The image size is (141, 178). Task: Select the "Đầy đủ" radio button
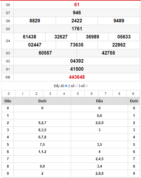pos(66,86)
